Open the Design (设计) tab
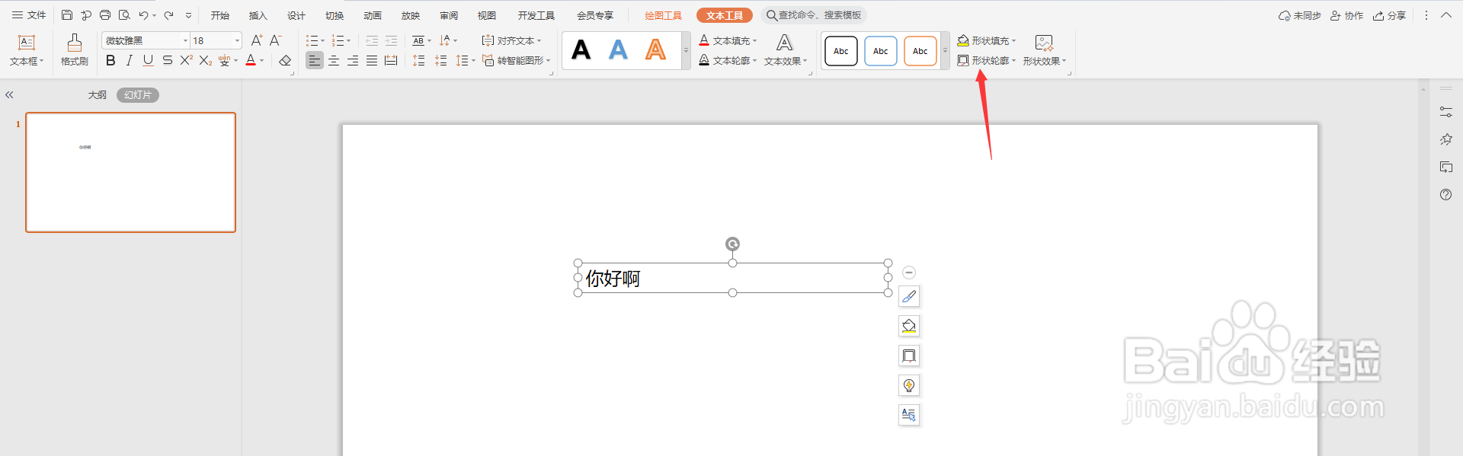Image resolution: width=1463 pixels, height=456 pixels. [x=296, y=15]
